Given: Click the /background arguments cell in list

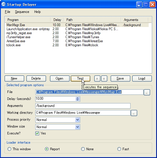Looking at the screenshot, I should [132, 25].
